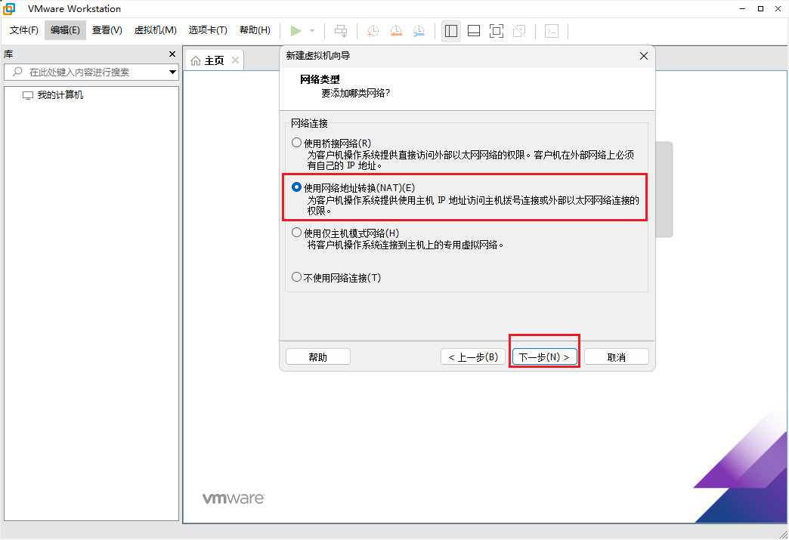Click the library search input field
The height and width of the screenshot is (540, 789).
91,72
